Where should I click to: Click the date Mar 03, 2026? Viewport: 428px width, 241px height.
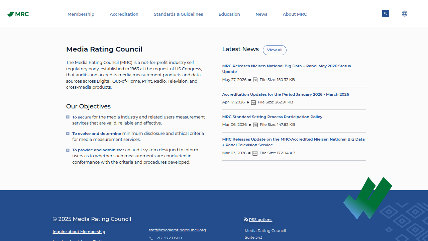point(234,153)
